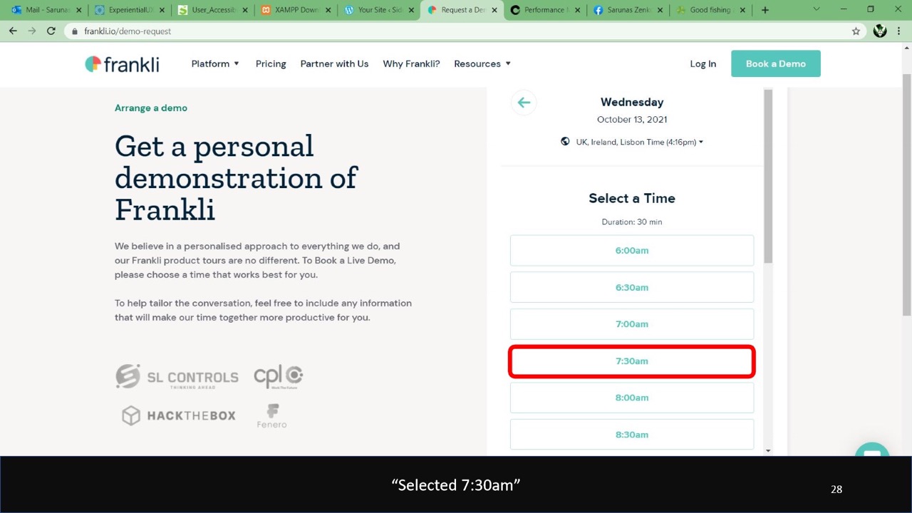Click the cpl logo

[279, 376]
